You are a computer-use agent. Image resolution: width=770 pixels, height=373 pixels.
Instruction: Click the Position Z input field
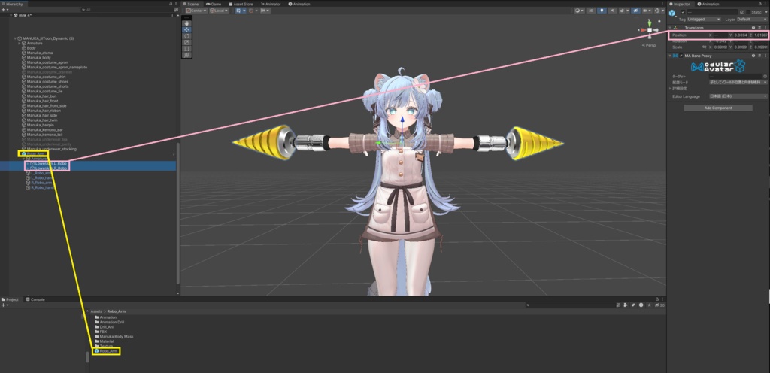point(760,35)
